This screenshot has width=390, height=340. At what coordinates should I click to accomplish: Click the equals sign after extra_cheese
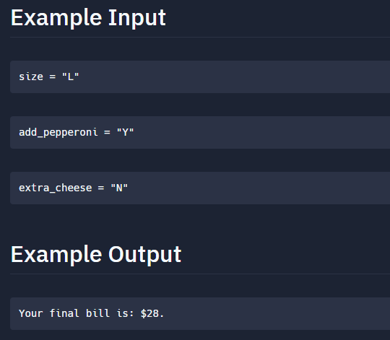click(x=101, y=188)
